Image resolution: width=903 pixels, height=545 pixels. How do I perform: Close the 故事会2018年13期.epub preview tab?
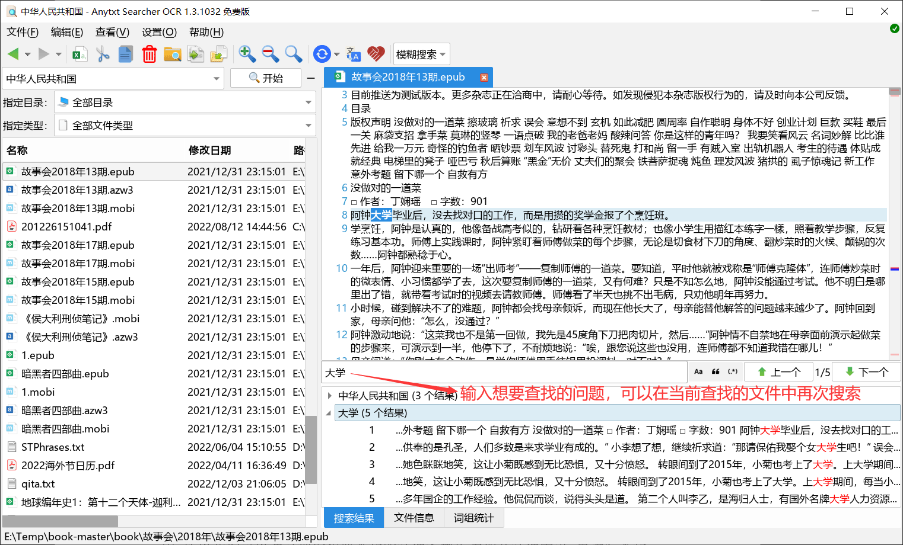(484, 77)
